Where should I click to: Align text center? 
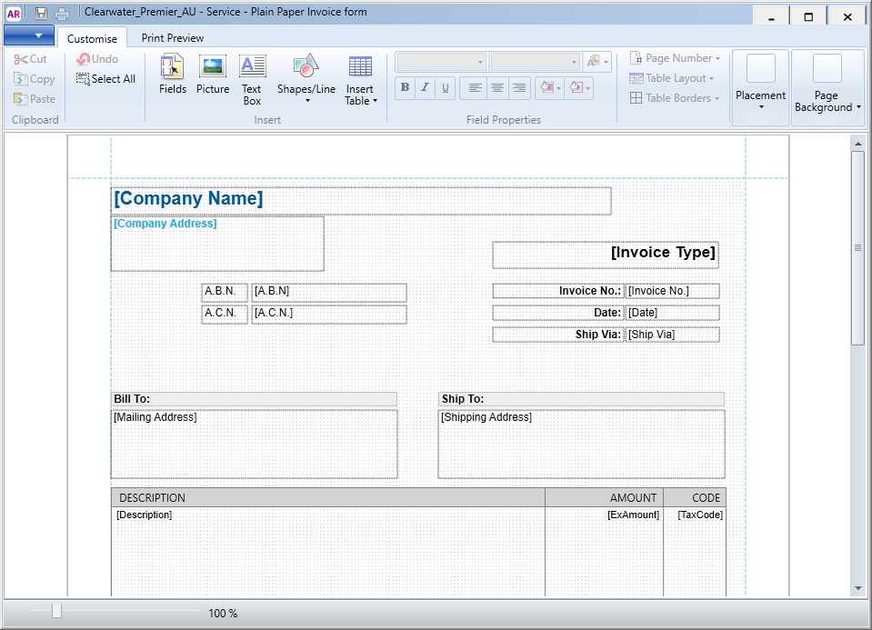(497, 87)
